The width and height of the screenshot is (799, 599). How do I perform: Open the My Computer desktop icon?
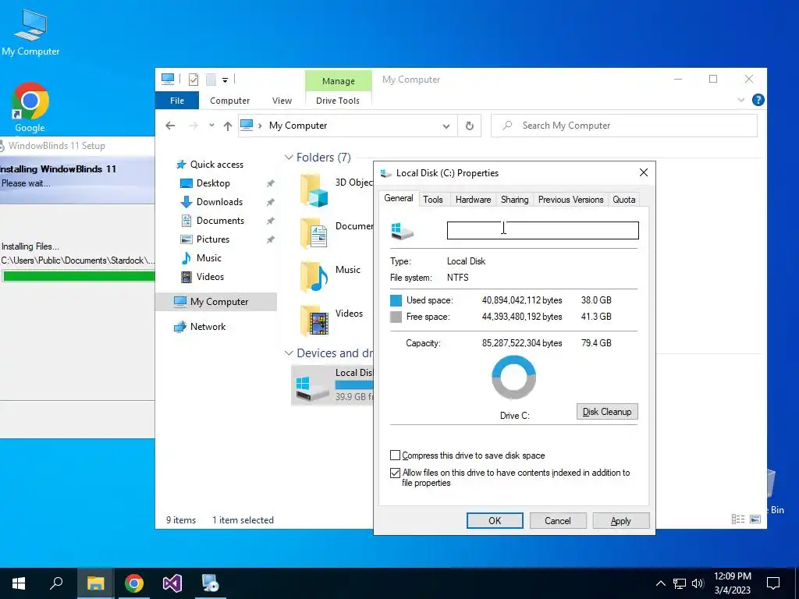30,31
